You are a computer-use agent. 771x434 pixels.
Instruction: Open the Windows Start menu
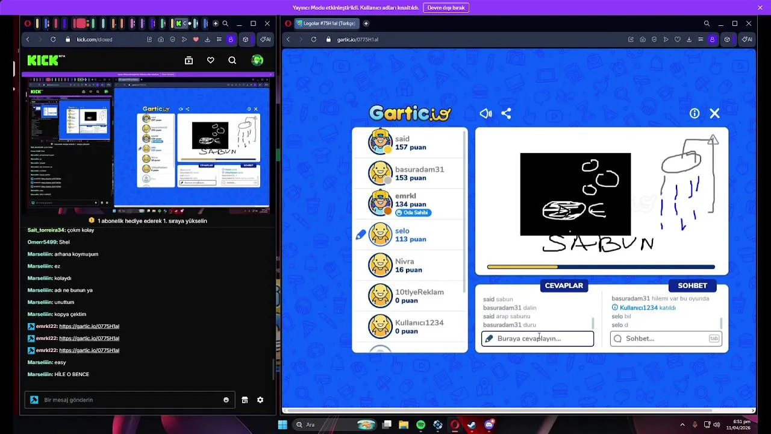click(x=282, y=424)
